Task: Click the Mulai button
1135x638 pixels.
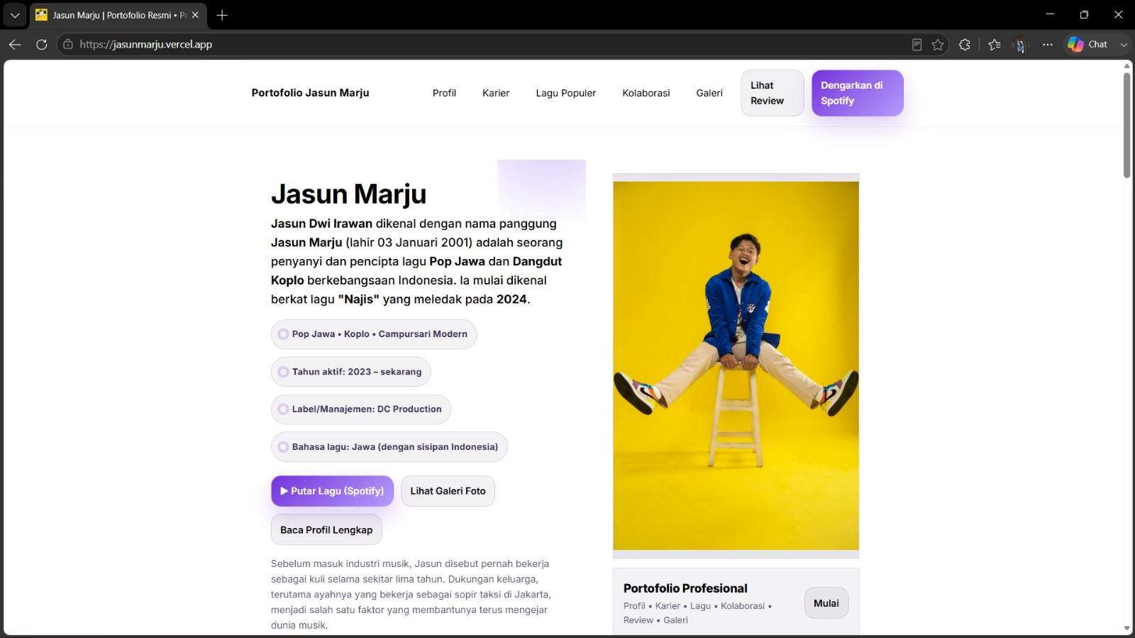Action: pos(826,603)
